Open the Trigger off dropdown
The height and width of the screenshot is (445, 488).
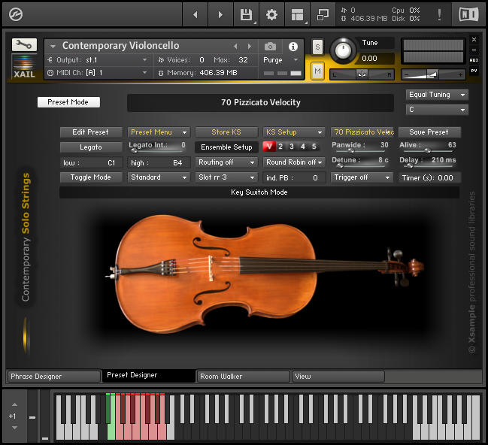point(362,177)
